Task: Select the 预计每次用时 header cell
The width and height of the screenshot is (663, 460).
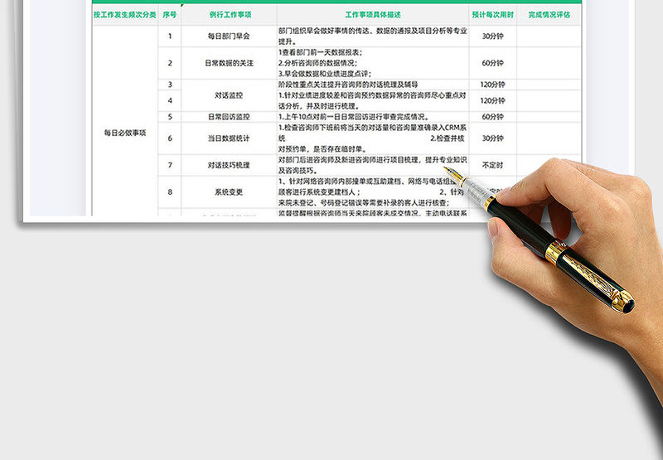Action: pyautogui.click(x=492, y=15)
